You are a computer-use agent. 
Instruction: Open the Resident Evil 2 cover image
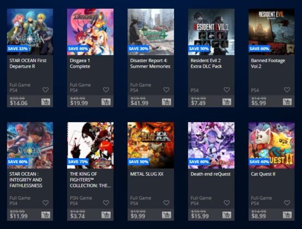211,32
